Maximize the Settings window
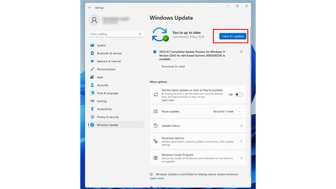This screenshot has height=189, width=336. click(237, 6)
